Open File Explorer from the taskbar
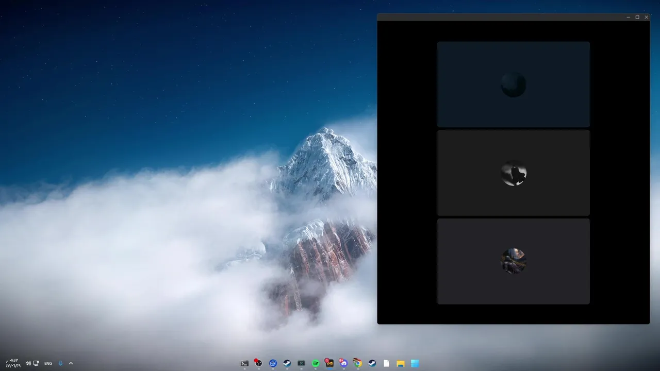 tap(401, 363)
